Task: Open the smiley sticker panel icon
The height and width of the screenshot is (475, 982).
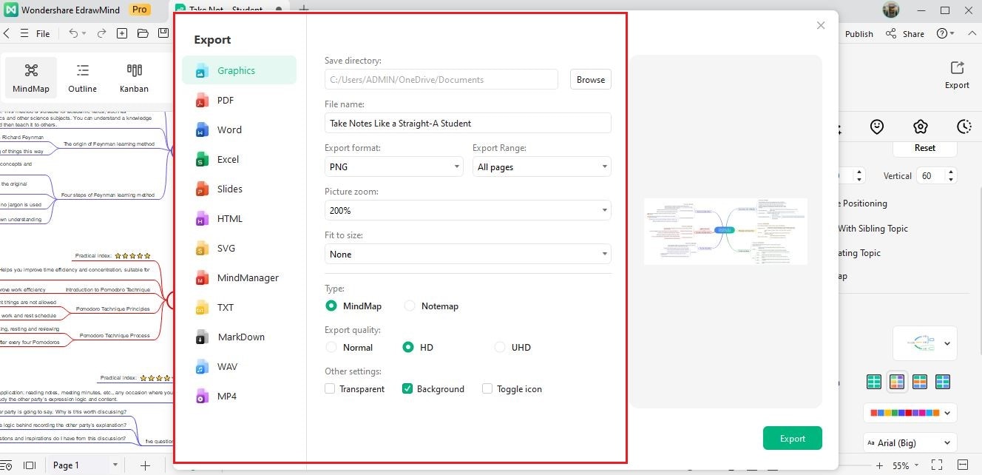Action: 877,127
